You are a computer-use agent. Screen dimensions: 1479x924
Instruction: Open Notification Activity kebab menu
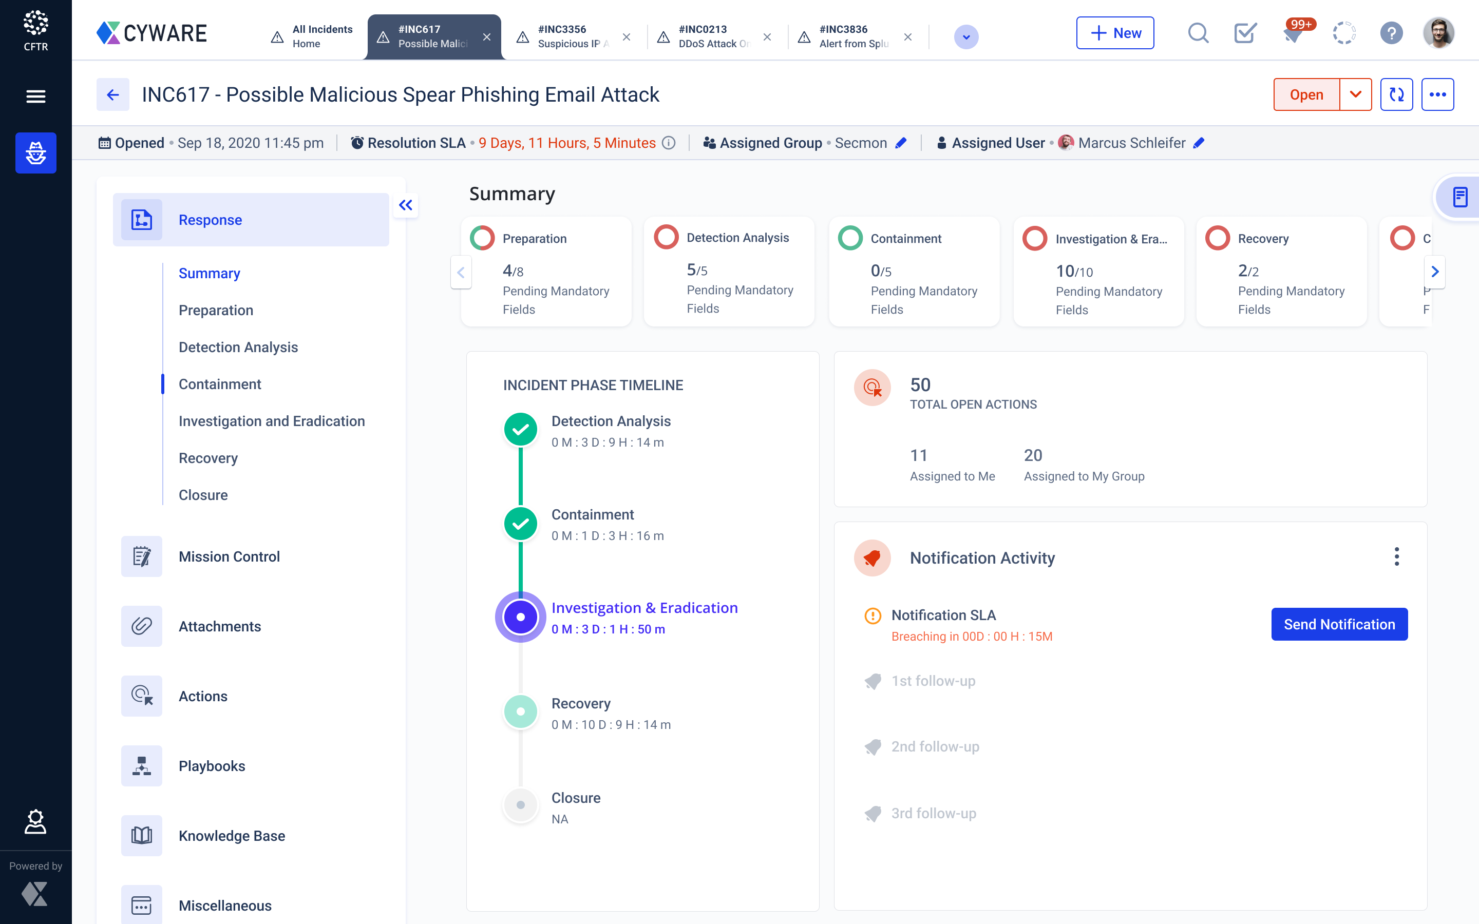(1396, 557)
